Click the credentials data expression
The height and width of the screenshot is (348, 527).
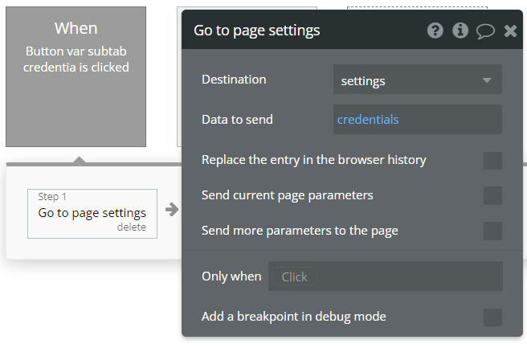pos(368,120)
